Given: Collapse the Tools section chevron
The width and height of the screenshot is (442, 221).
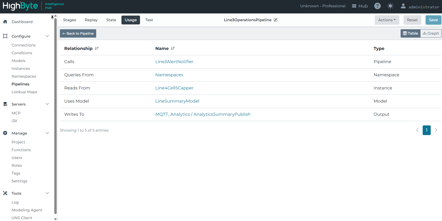Looking at the screenshot, I should pyautogui.click(x=47, y=193).
